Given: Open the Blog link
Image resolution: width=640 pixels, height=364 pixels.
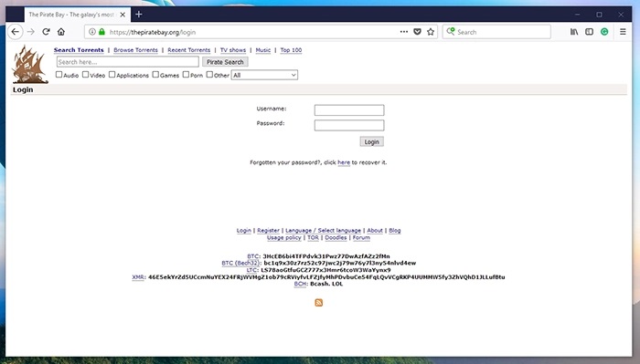Looking at the screenshot, I should (x=395, y=231).
